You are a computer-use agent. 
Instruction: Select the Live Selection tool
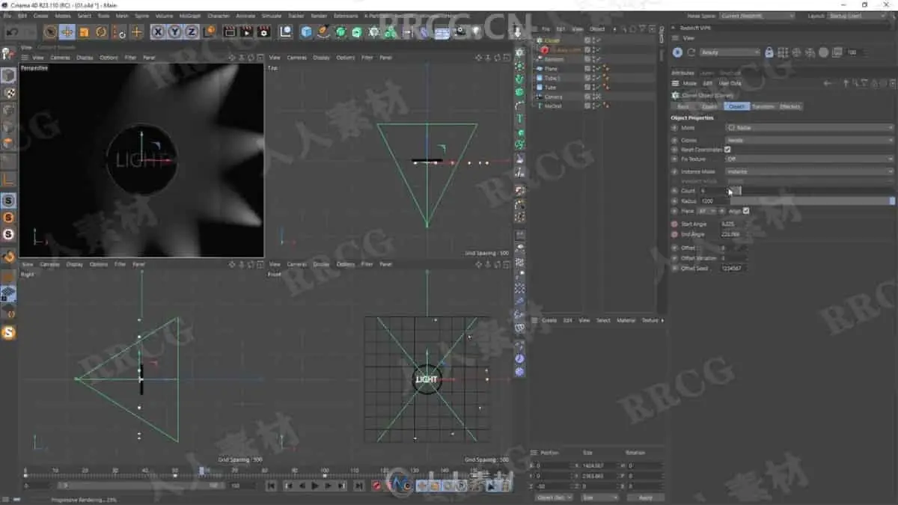coord(50,31)
